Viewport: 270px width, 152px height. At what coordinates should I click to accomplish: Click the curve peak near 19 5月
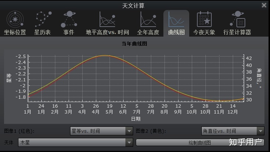[x=105, y=55]
